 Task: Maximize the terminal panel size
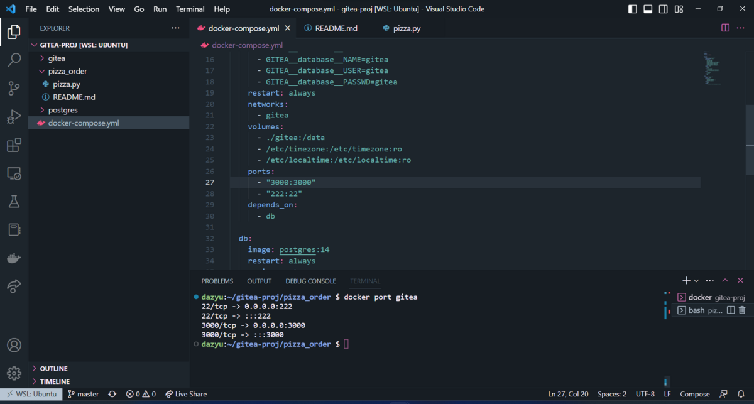tap(725, 281)
